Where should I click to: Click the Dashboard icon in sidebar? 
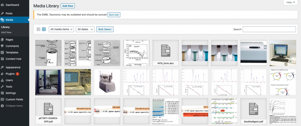tap(2, 5)
